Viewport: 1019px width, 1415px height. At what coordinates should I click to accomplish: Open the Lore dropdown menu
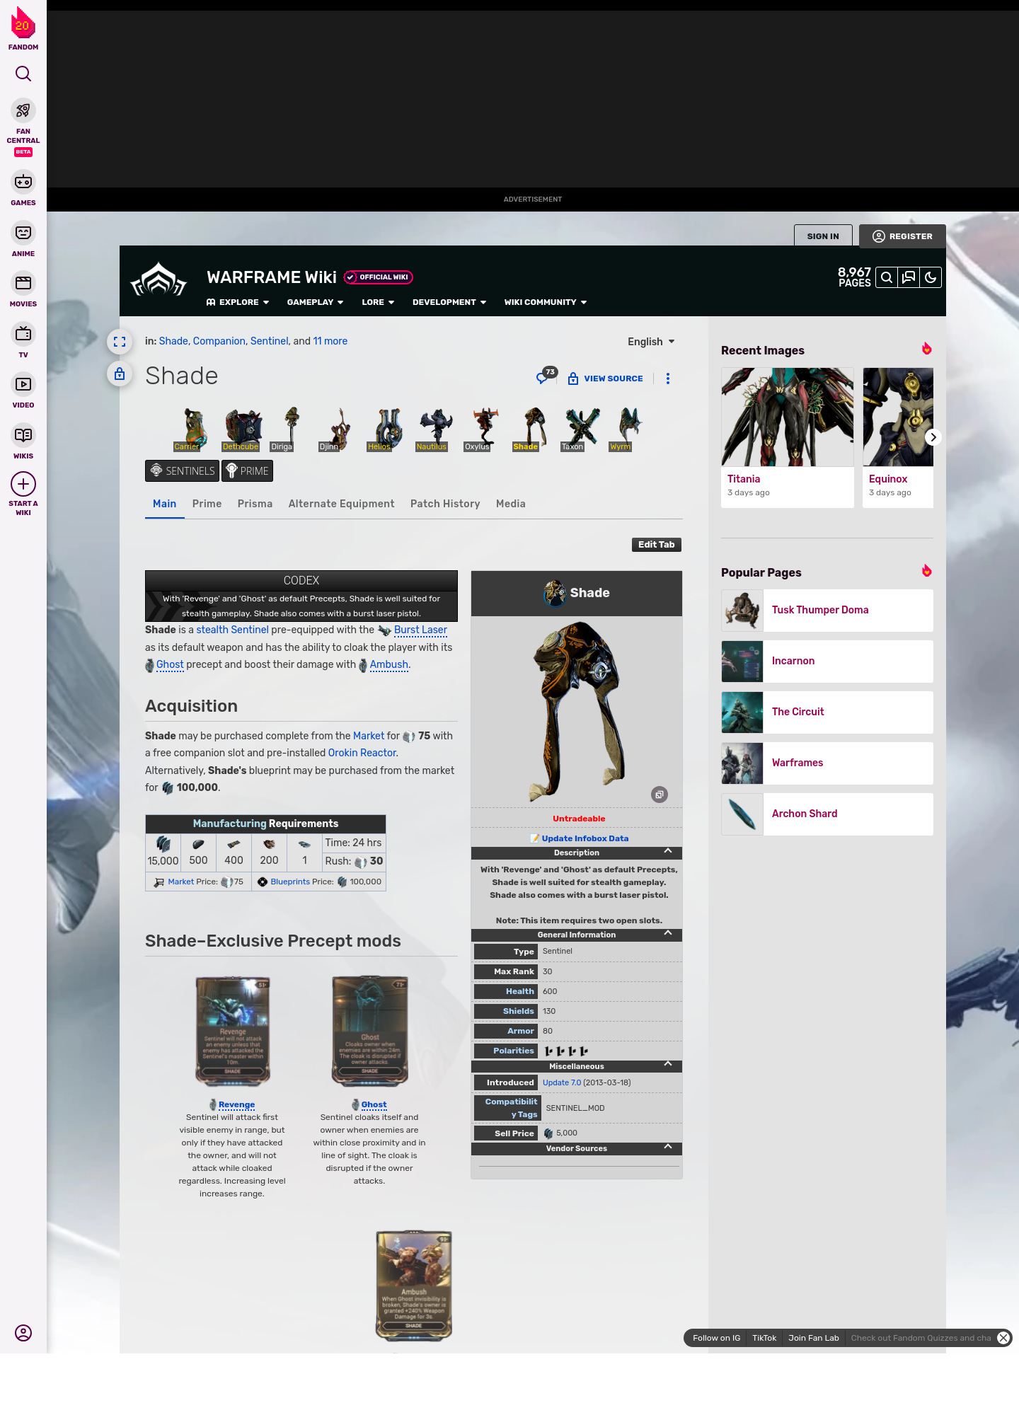tap(378, 302)
